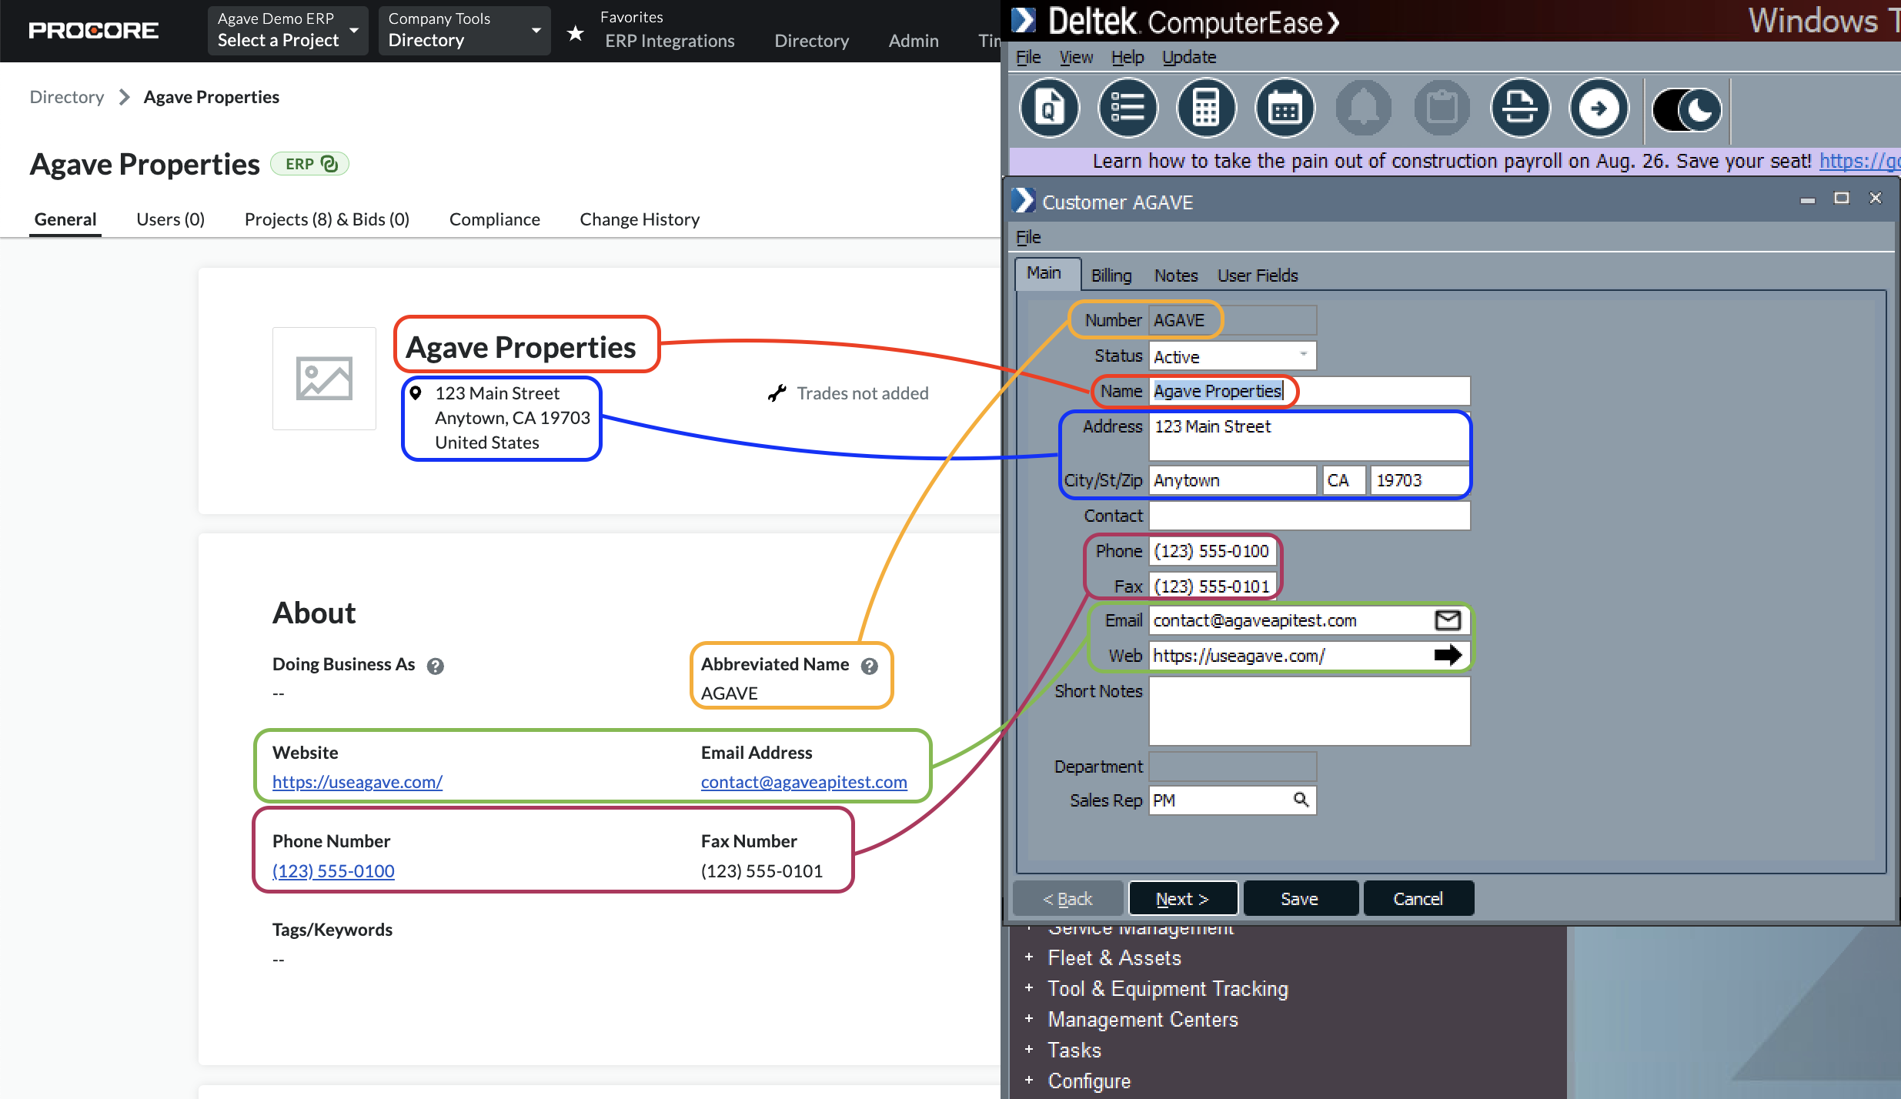Click the payroll webinar banner link
Screen dimensions: 1901x1099
tap(1859, 161)
